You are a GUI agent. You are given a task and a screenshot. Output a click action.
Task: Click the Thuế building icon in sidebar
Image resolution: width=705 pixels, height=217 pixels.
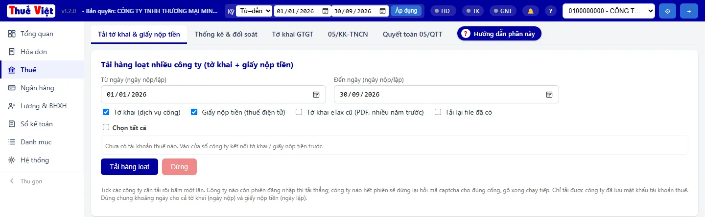point(12,70)
